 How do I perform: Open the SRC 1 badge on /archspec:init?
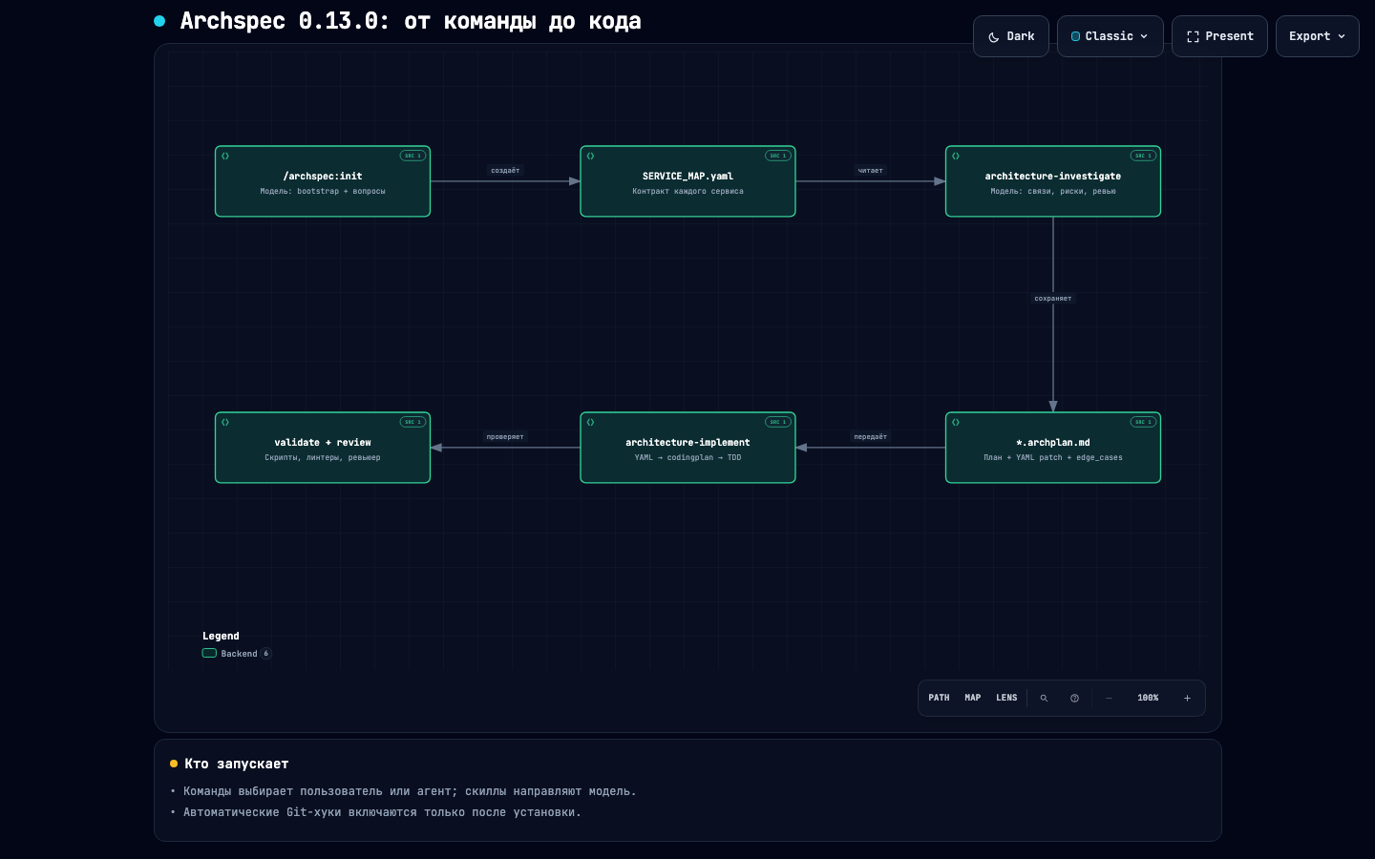click(x=412, y=156)
